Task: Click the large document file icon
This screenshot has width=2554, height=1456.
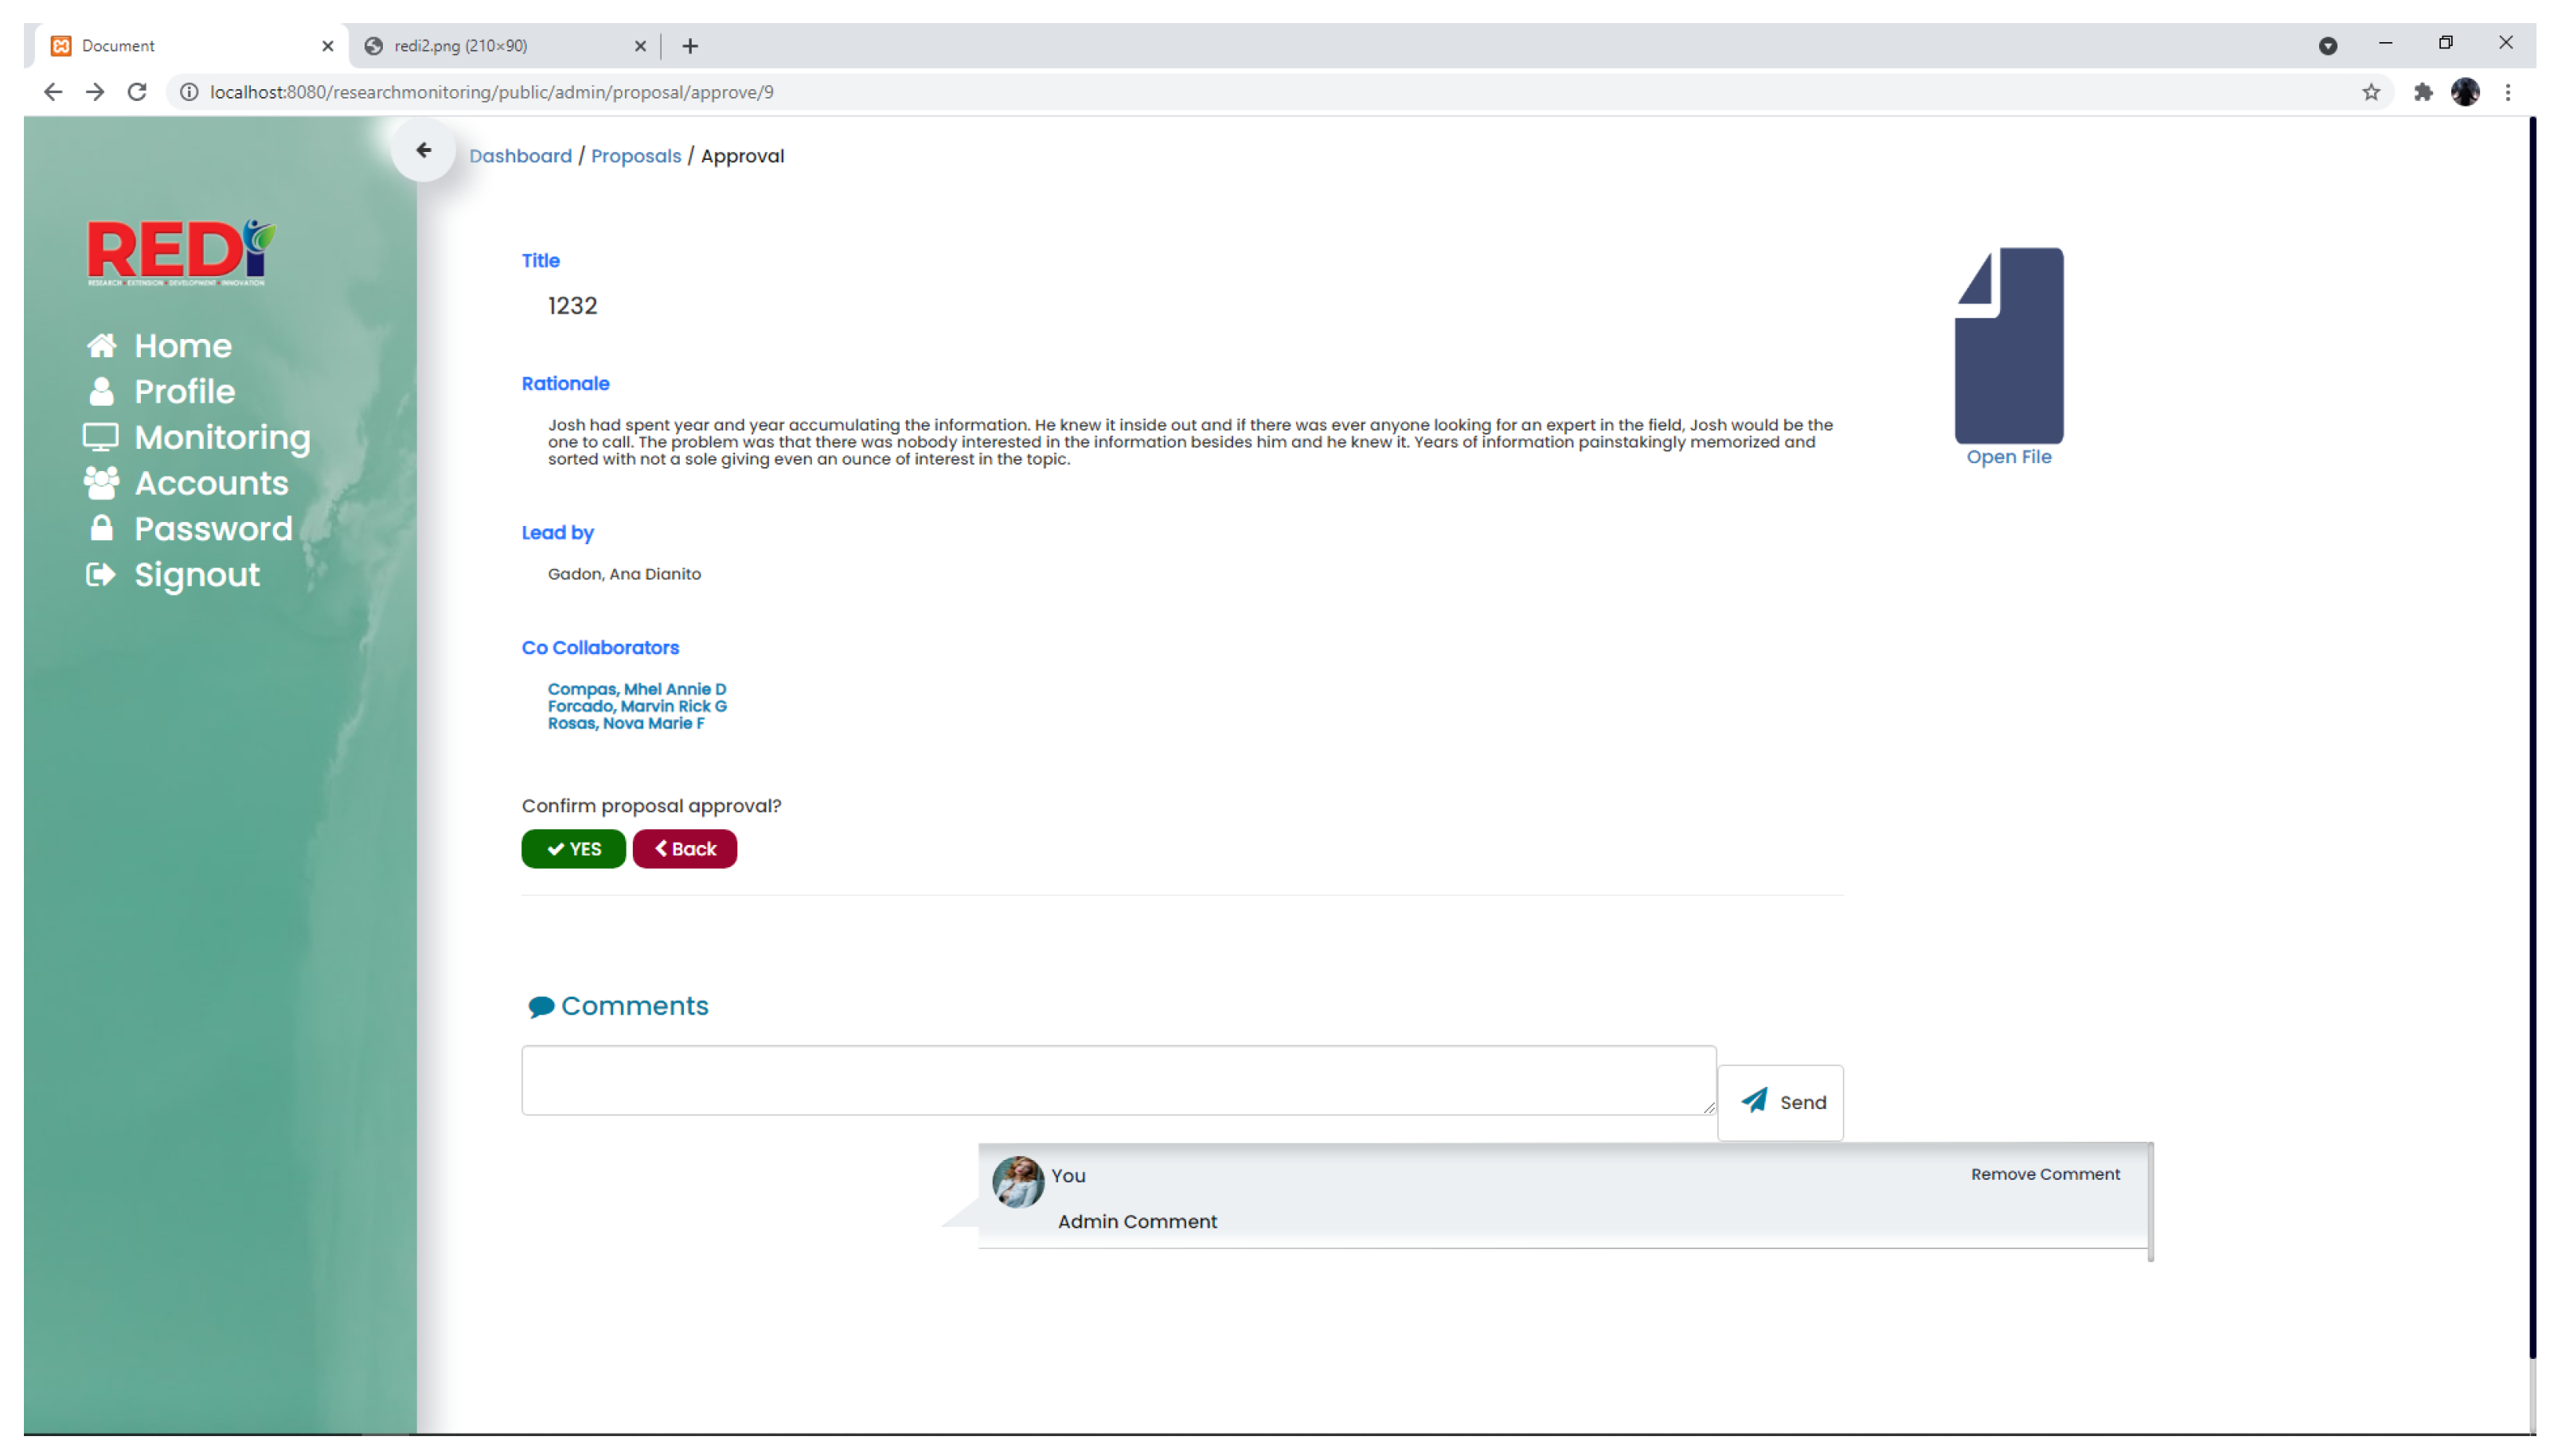Action: point(2008,346)
